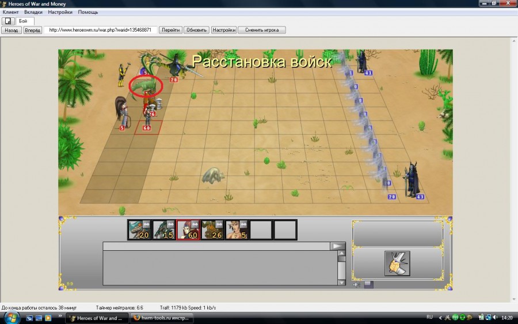Refresh page with the Обновить button
The image size is (518, 324).
[x=196, y=30]
